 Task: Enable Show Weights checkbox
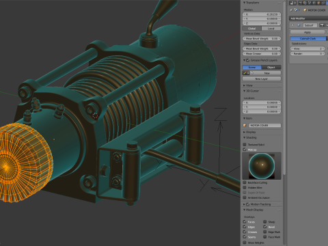[245, 243]
